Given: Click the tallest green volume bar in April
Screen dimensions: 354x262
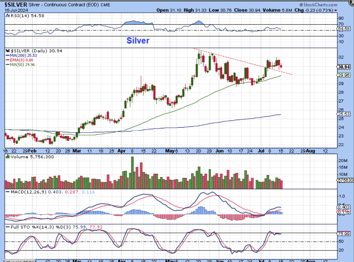Looking at the screenshot, I should 132,173.
